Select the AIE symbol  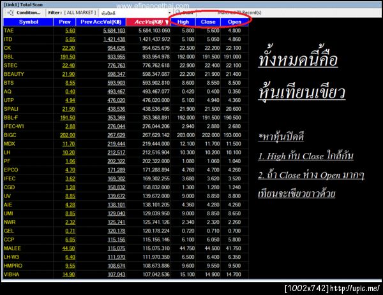point(8,205)
